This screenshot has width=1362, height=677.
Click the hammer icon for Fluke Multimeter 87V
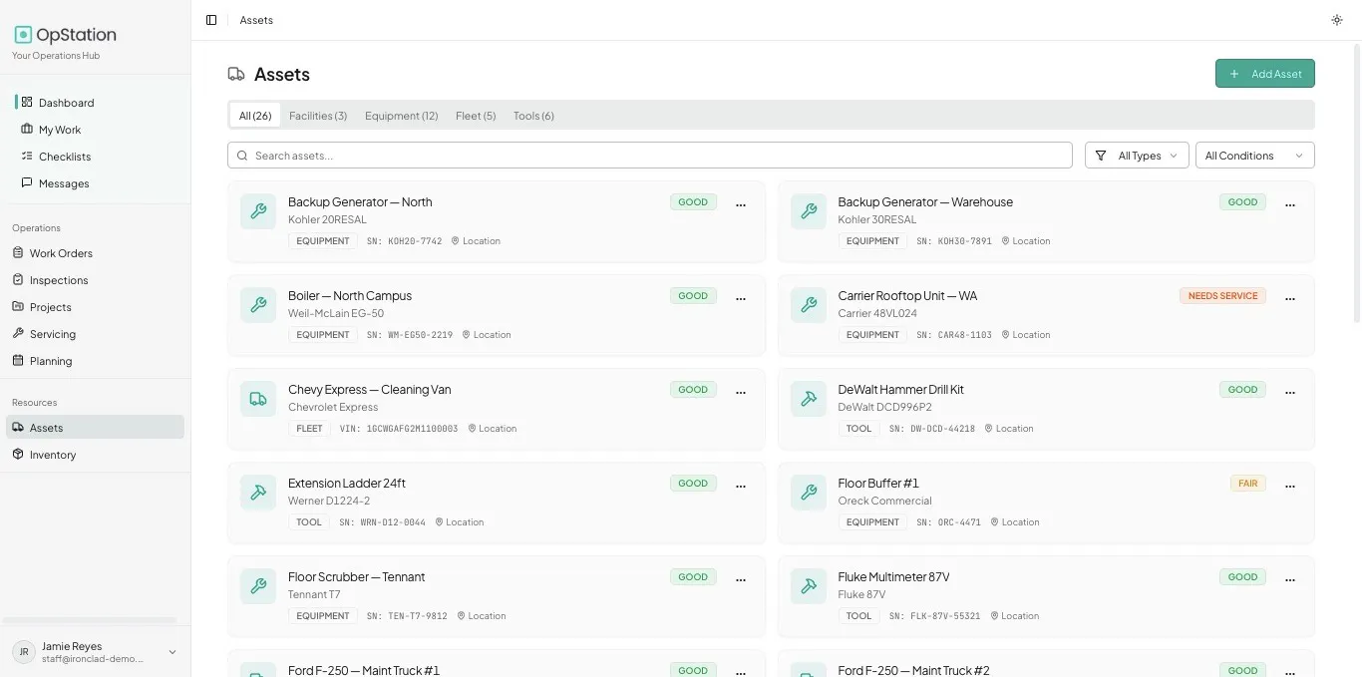(809, 586)
